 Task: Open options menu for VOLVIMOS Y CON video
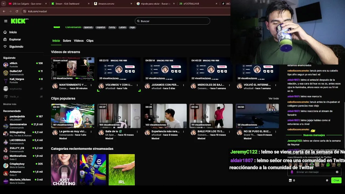pos(137,85)
